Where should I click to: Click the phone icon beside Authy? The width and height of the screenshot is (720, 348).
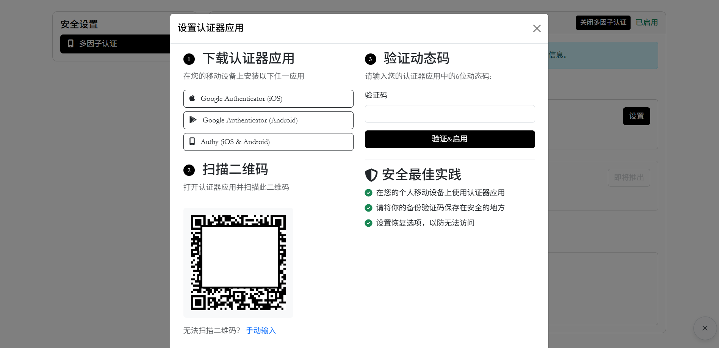[x=192, y=141]
